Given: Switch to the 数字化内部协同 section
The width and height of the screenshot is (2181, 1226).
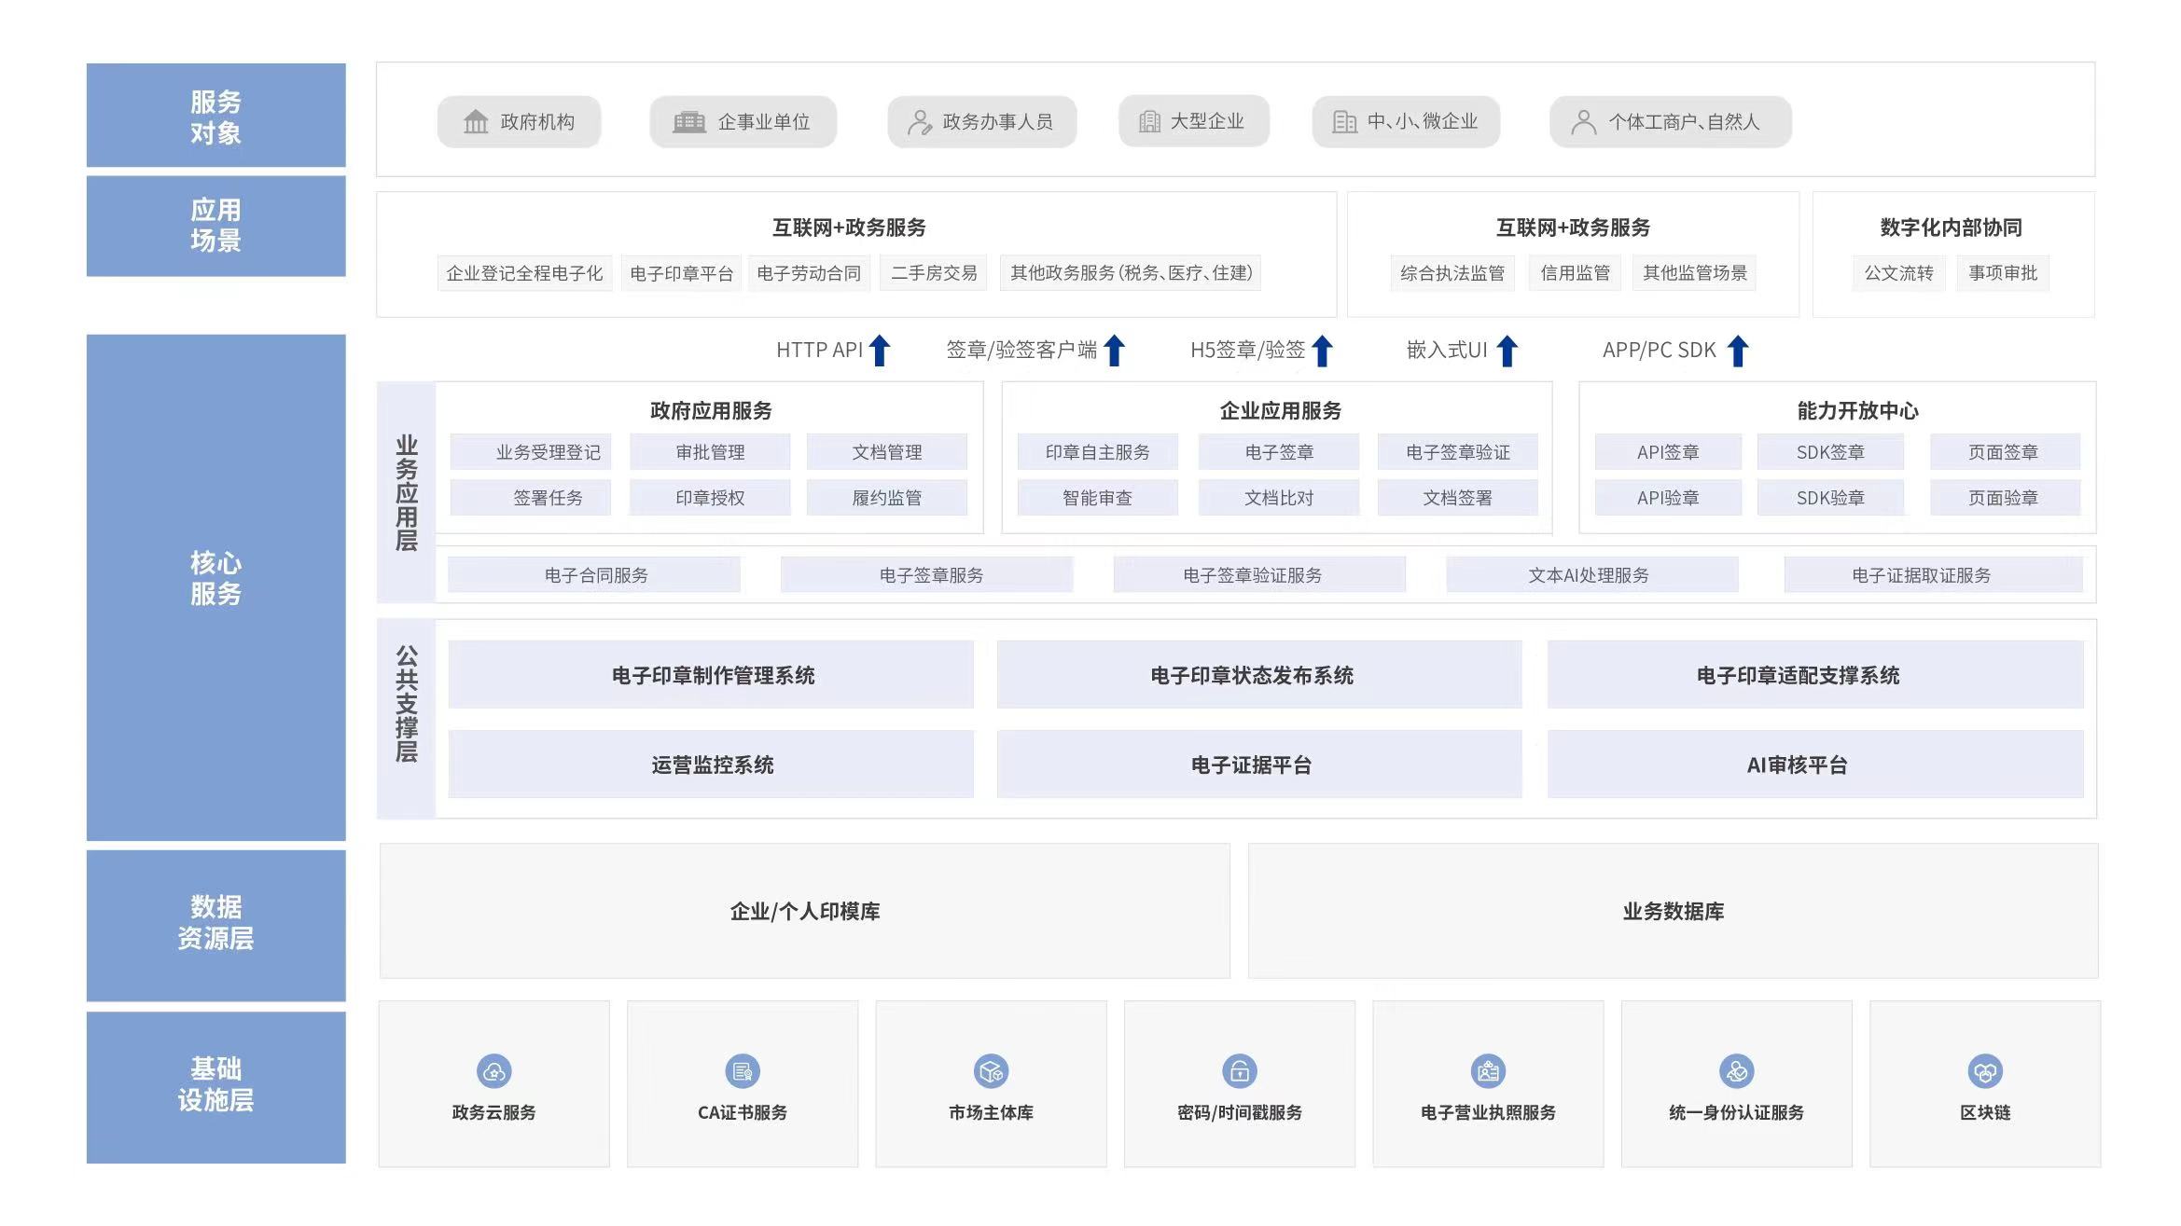Looking at the screenshot, I should point(1952,224).
